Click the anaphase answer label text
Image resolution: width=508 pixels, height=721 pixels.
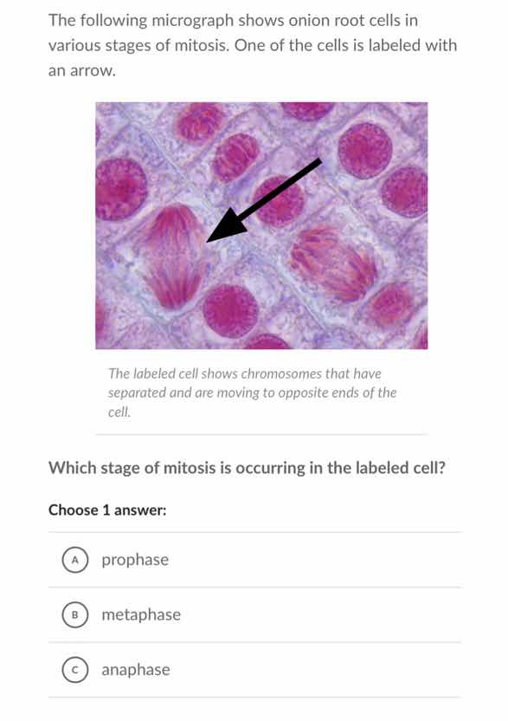[135, 669]
